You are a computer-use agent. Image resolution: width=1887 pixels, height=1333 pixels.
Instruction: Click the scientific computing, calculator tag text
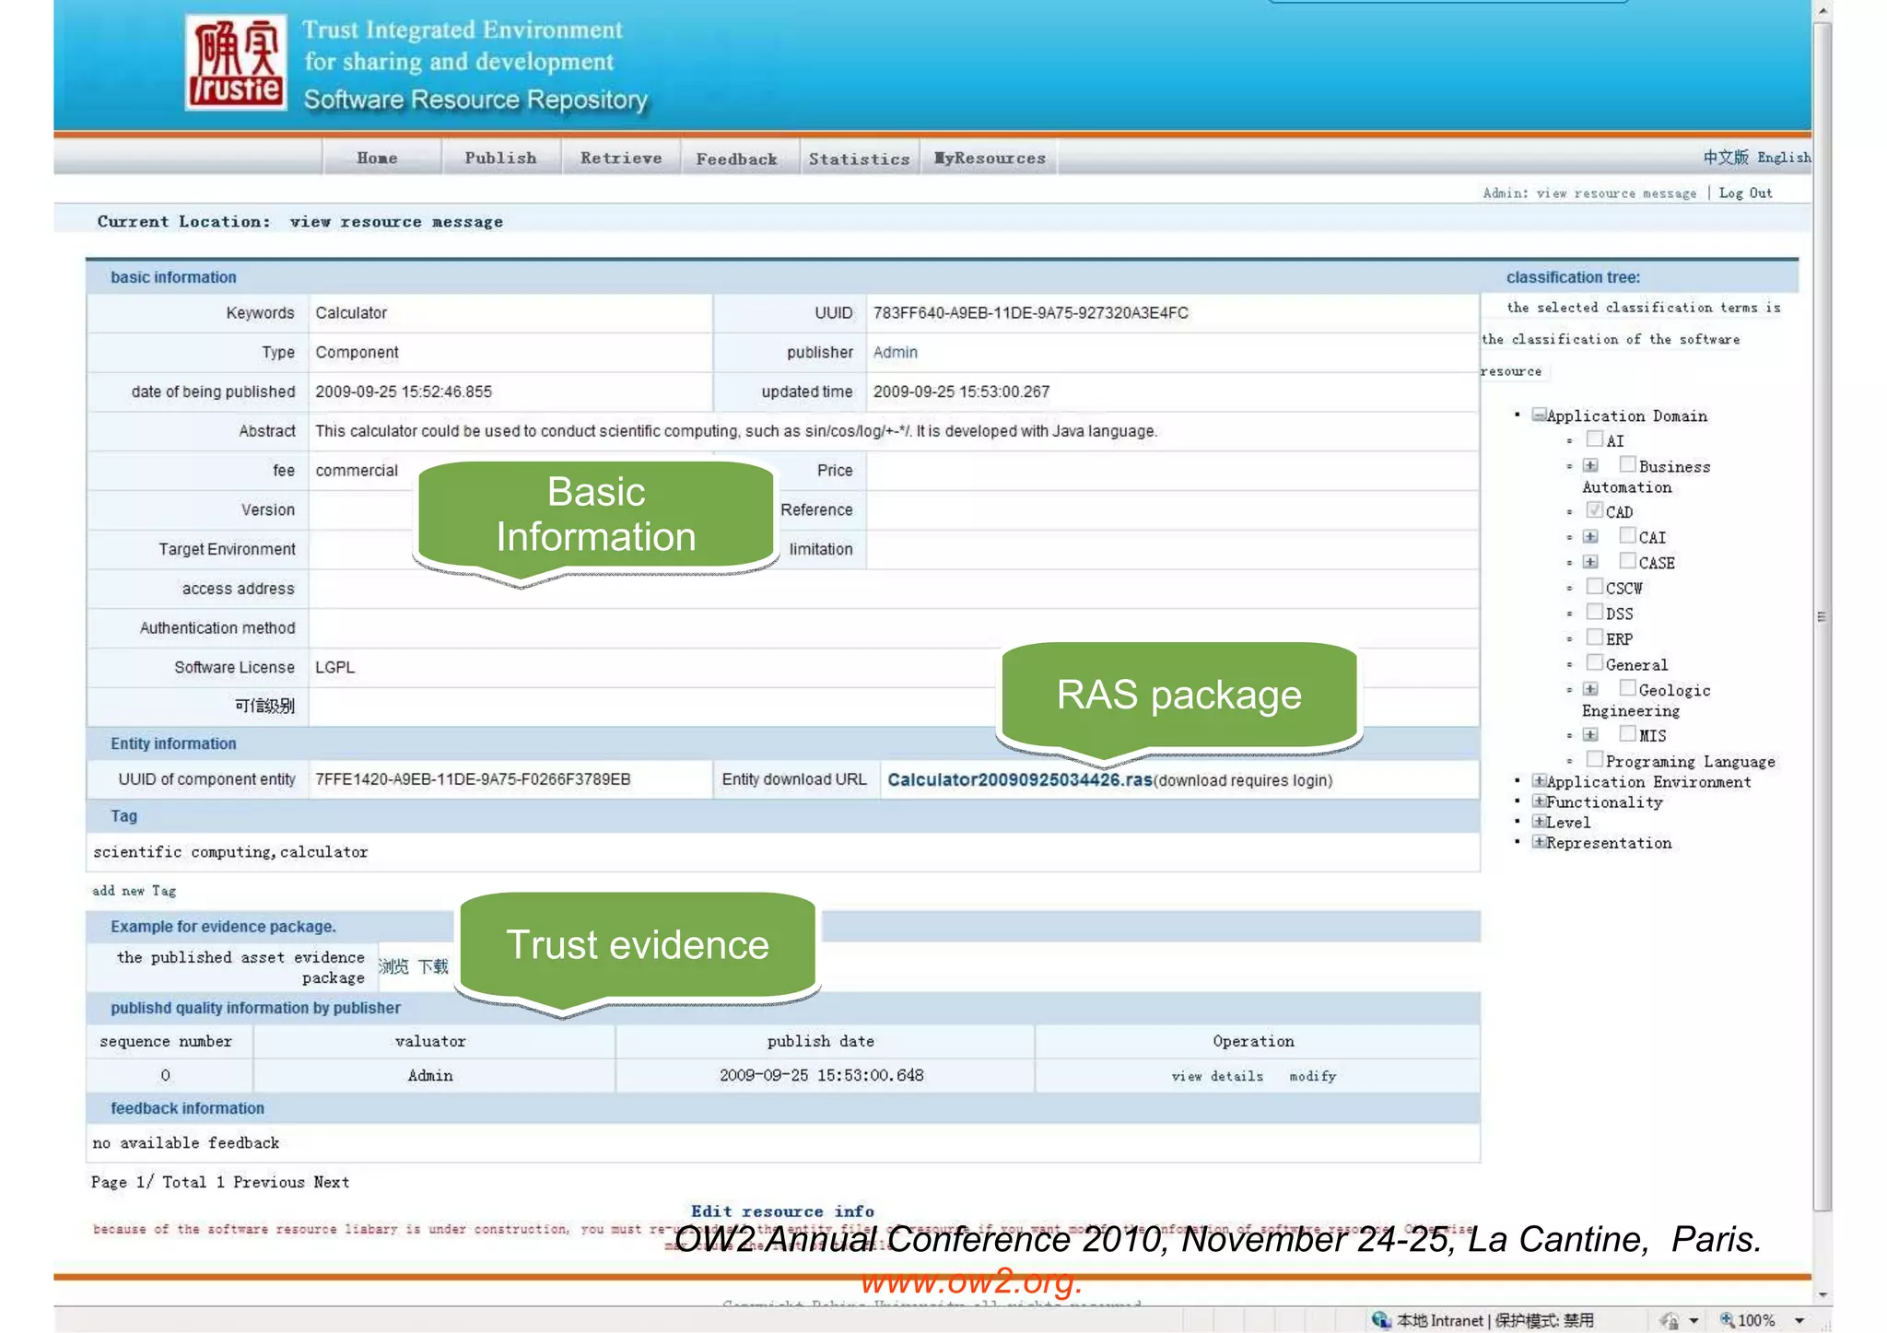pos(230,852)
